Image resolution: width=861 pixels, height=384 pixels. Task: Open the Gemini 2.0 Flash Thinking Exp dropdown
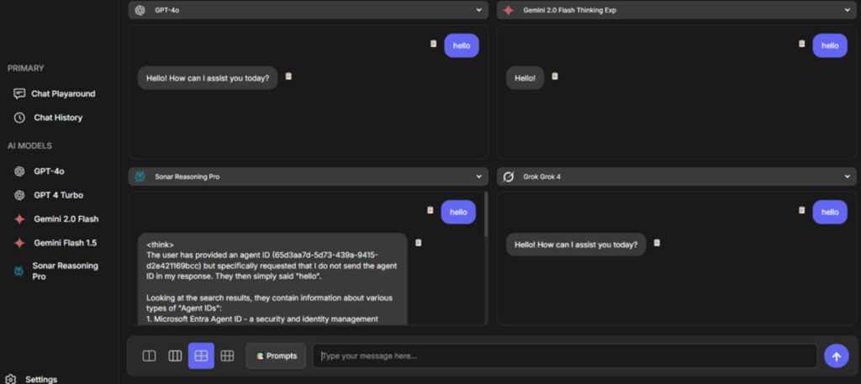click(847, 10)
